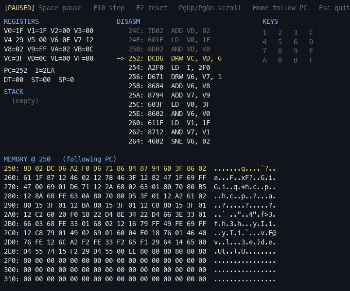Select disassembly line 260 LD V1, 1F
Image resolution: width=350 pixels, height=291 pixels.
pyautogui.click(x=169, y=123)
